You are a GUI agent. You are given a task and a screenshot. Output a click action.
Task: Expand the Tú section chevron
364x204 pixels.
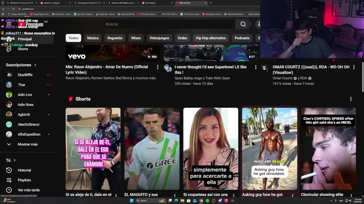point(15,160)
